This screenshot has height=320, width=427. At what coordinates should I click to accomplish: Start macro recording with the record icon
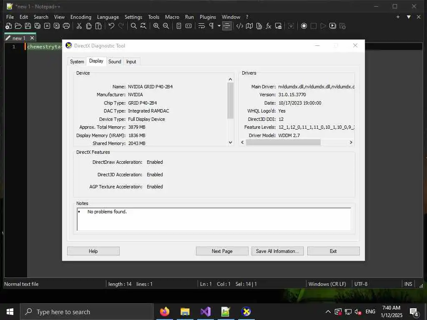(304, 26)
